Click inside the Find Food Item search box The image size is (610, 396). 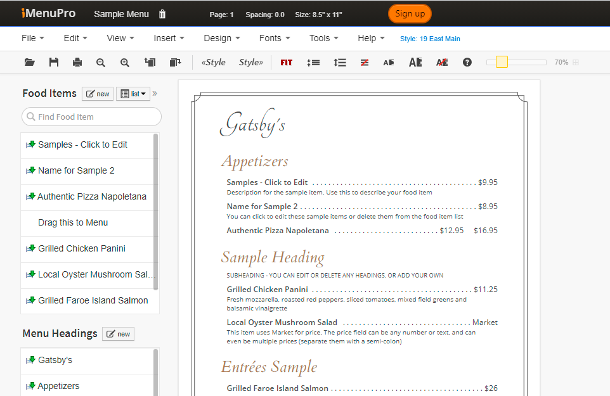coord(91,117)
